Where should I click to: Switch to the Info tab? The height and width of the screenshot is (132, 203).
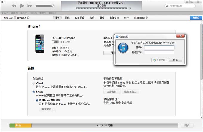67,18
